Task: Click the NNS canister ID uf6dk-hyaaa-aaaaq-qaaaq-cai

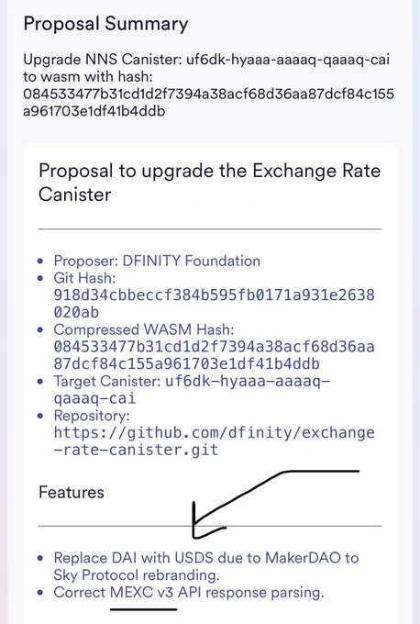Action: [288, 60]
